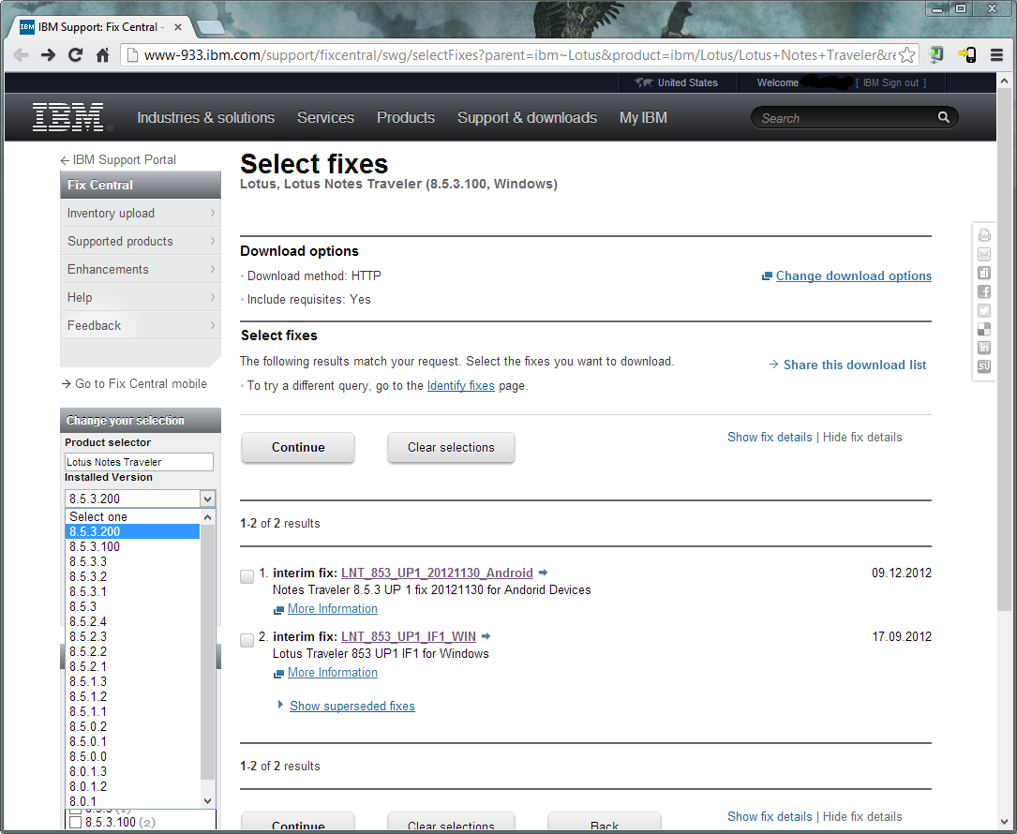Open the Services menu

[x=325, y=117]
